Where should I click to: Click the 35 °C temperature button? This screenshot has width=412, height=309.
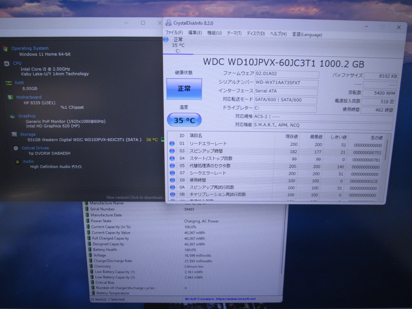184,120
